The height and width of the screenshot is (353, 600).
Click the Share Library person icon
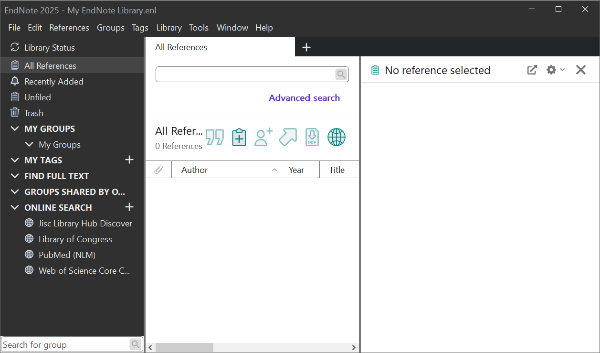pos(263,137)
